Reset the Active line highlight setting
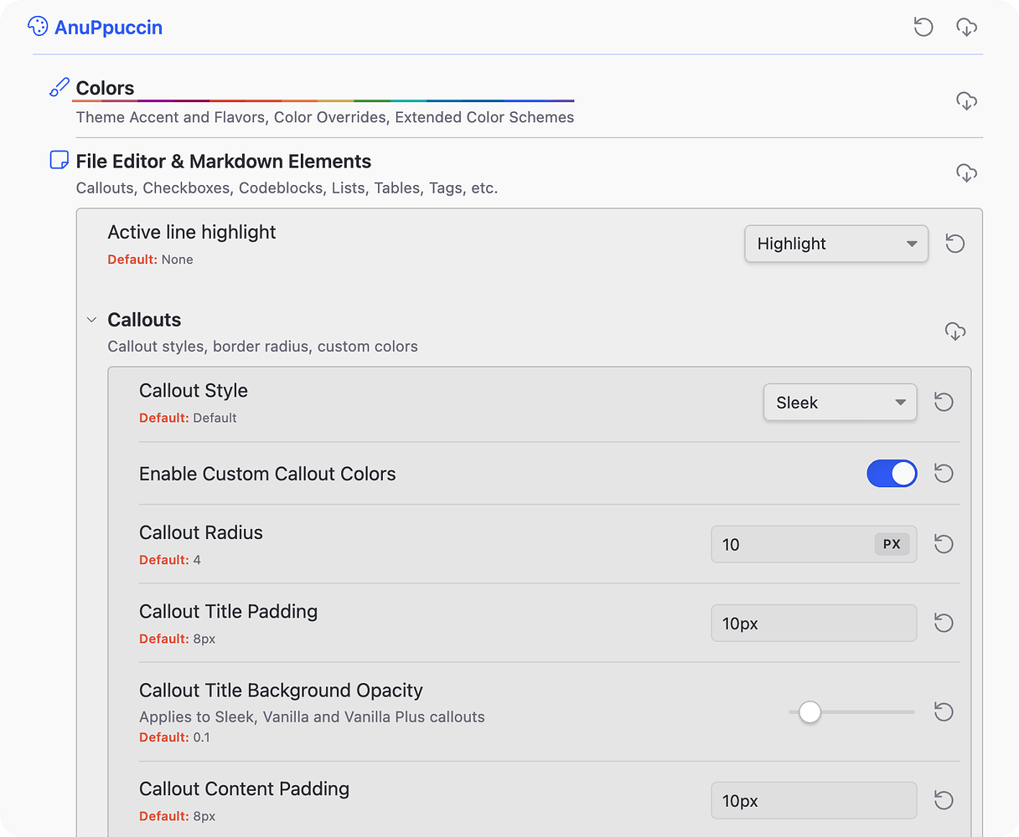The width and height of the screenshot is (1019, 837). (954, 244)
